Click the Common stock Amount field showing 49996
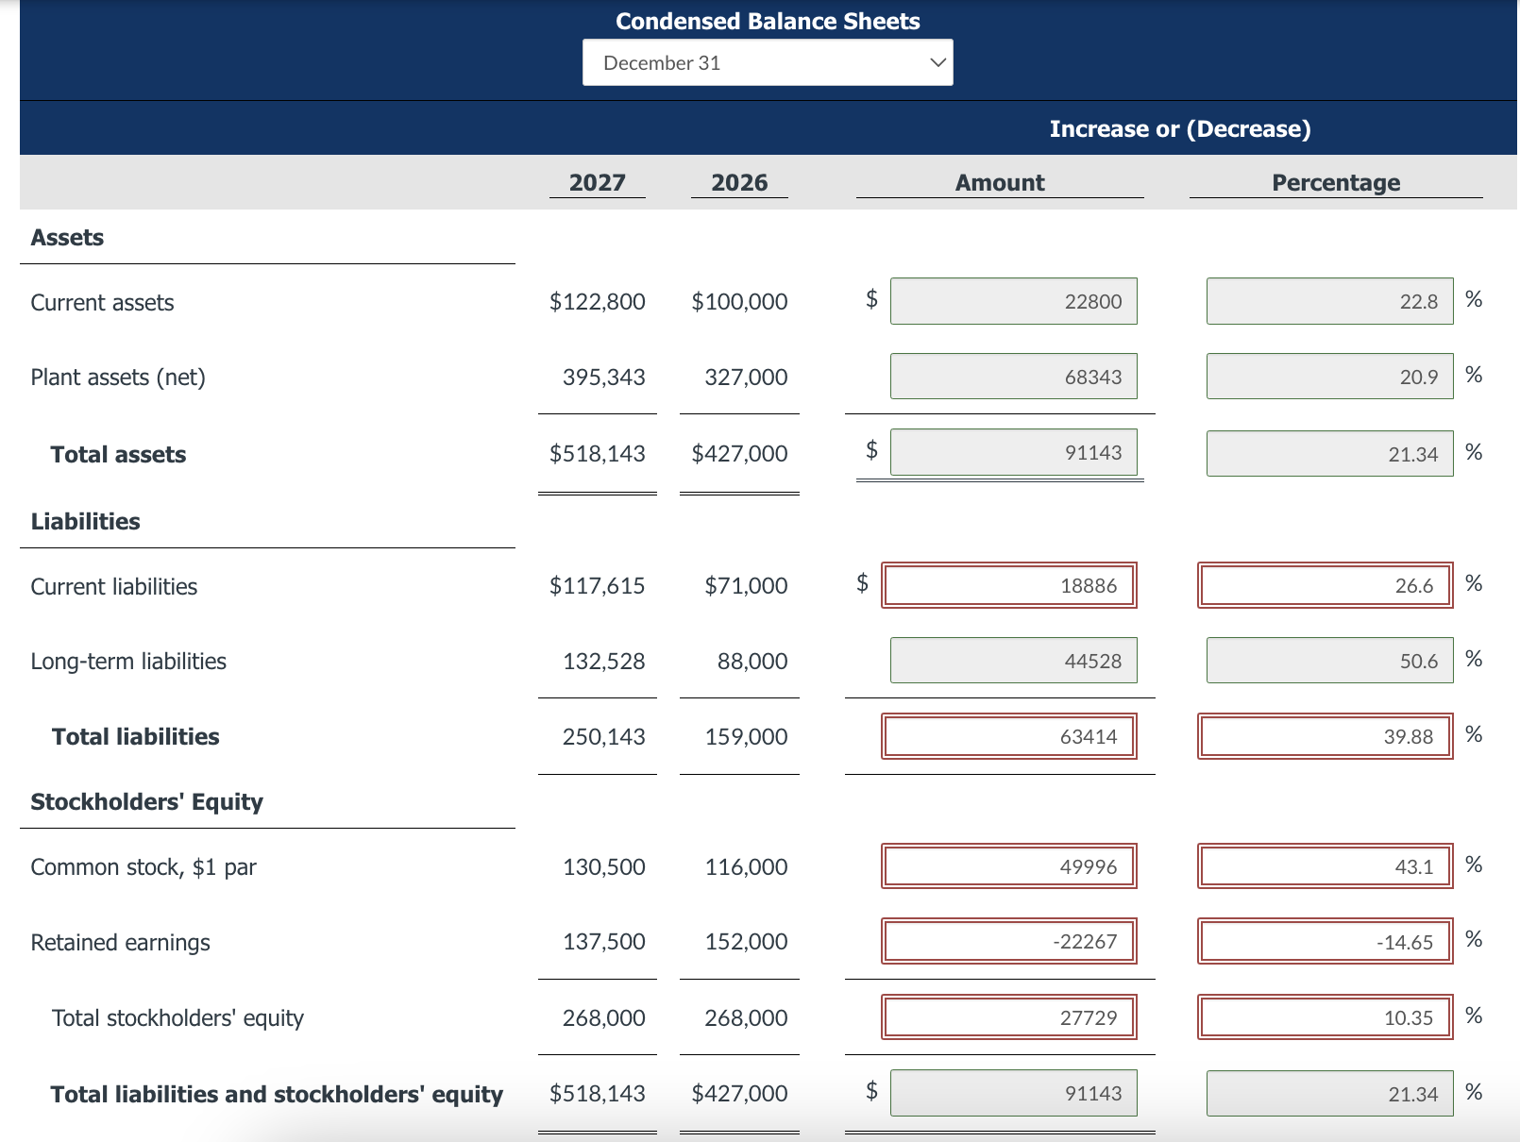 [1007, 865]
